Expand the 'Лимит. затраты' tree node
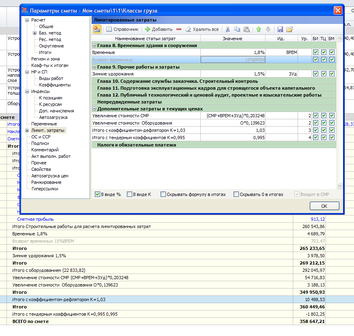 pos(27,130)
